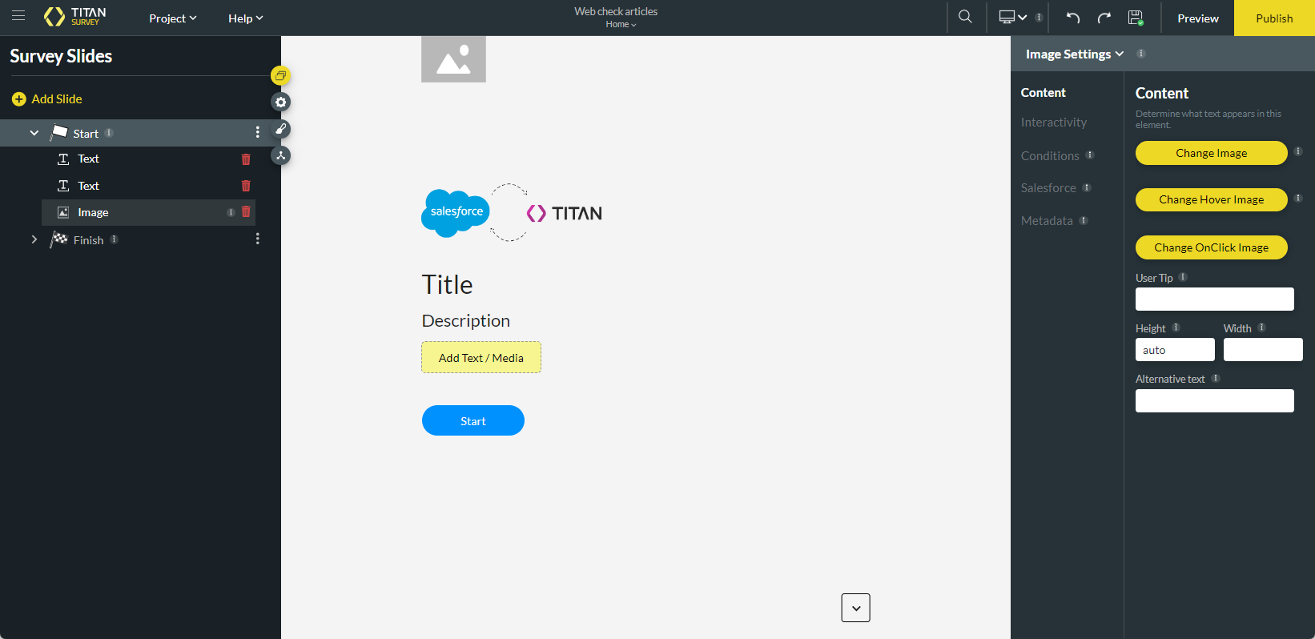This screenshot has height=639, width=1315.
Task: Click the paintbrush styling icon
Action: tap(280, 129)
